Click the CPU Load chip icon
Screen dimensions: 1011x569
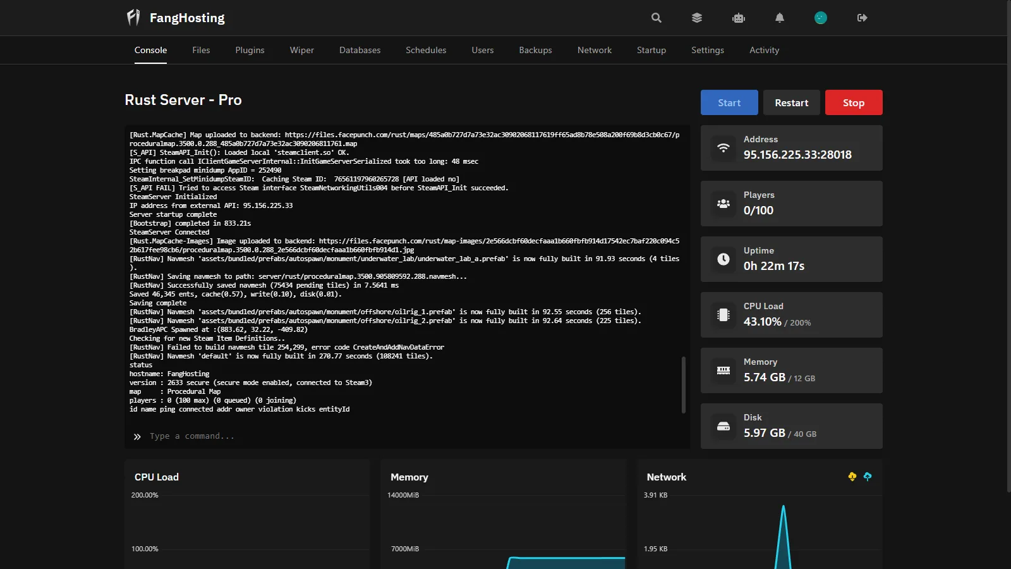(723, 315)
